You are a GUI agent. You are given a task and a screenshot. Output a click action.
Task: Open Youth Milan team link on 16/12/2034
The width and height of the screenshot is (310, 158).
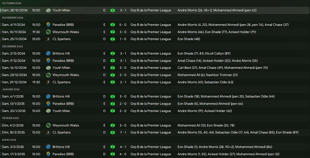(x=61, y=68)
